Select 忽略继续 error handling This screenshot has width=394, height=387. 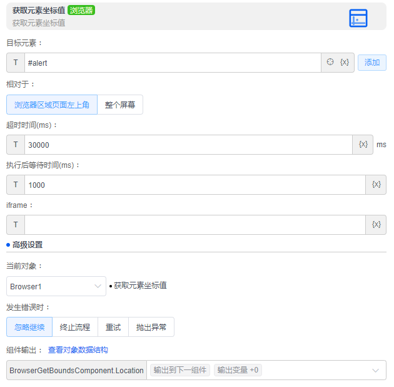(29, 327)
